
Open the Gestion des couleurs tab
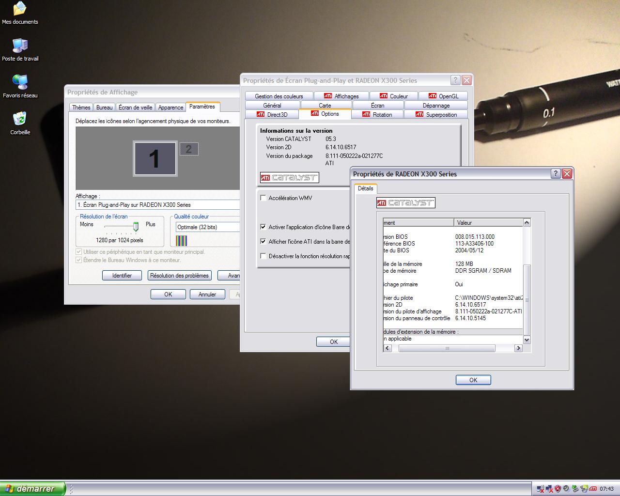(x=279, y=96)
